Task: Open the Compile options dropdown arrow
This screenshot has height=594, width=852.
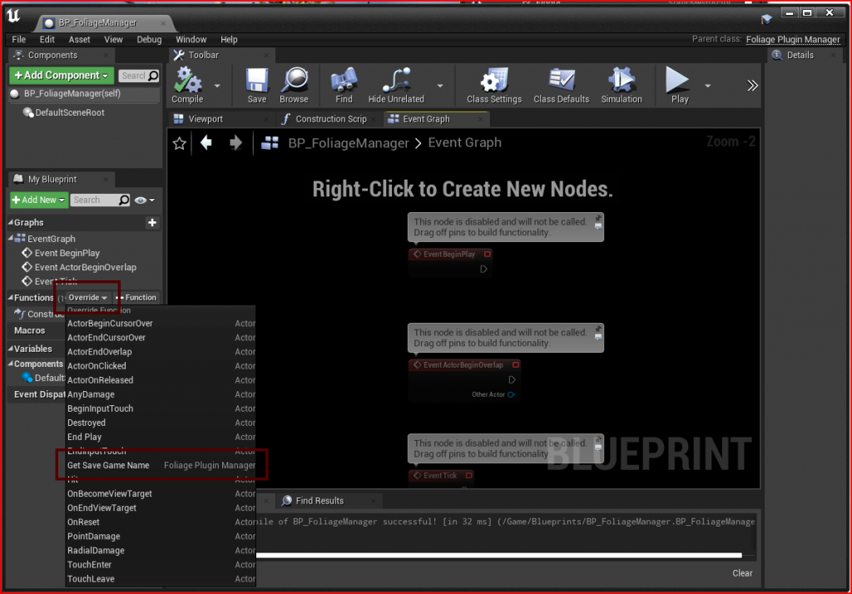Action: tap(217, 86)
